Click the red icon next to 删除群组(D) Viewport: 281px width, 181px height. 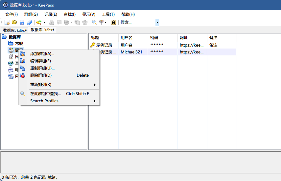click(23, 75)
